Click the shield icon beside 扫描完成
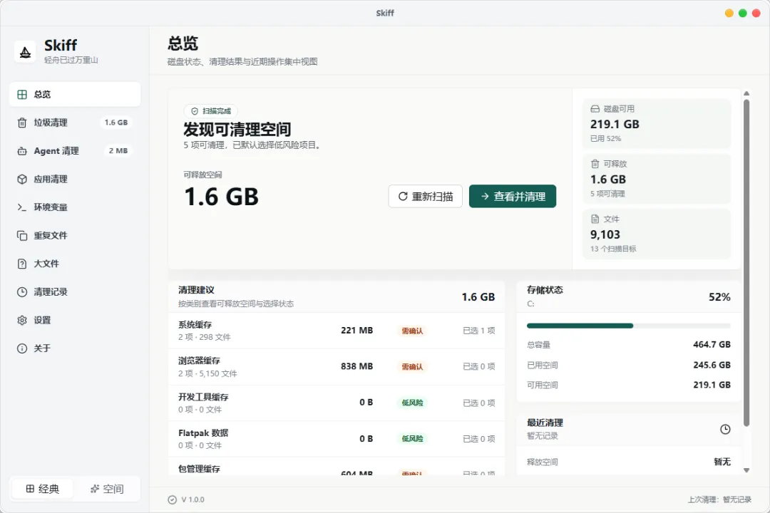770x513 pixels. click(x=195, y=111)
